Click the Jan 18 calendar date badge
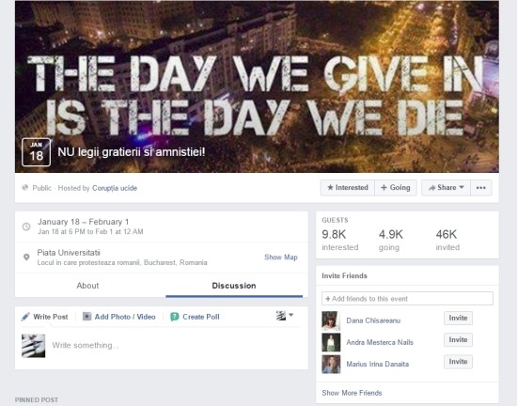The width and height of the screenshot is (517, 406). click(36, 152)
